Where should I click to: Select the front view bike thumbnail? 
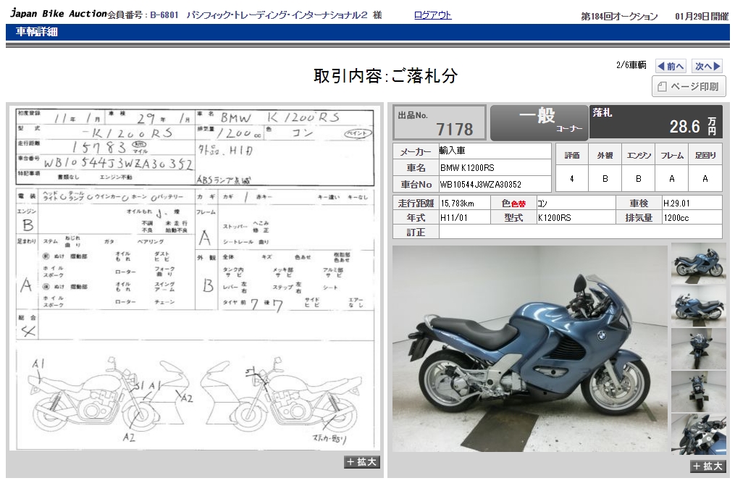(x=698, y=348)
